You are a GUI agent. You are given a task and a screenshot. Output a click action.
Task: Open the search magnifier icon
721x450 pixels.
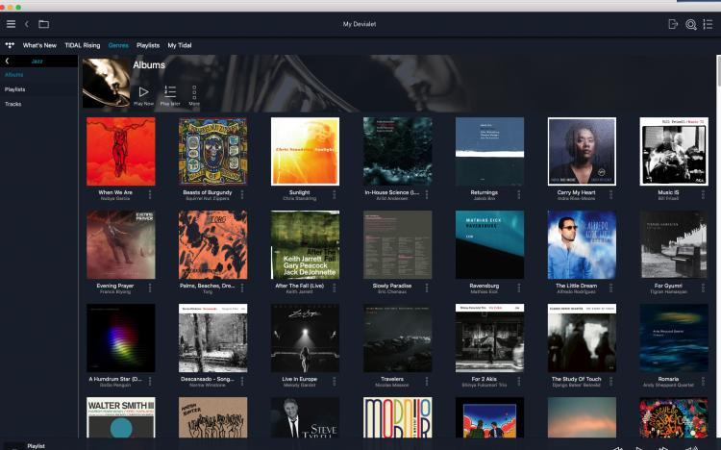tap(690, 24)
